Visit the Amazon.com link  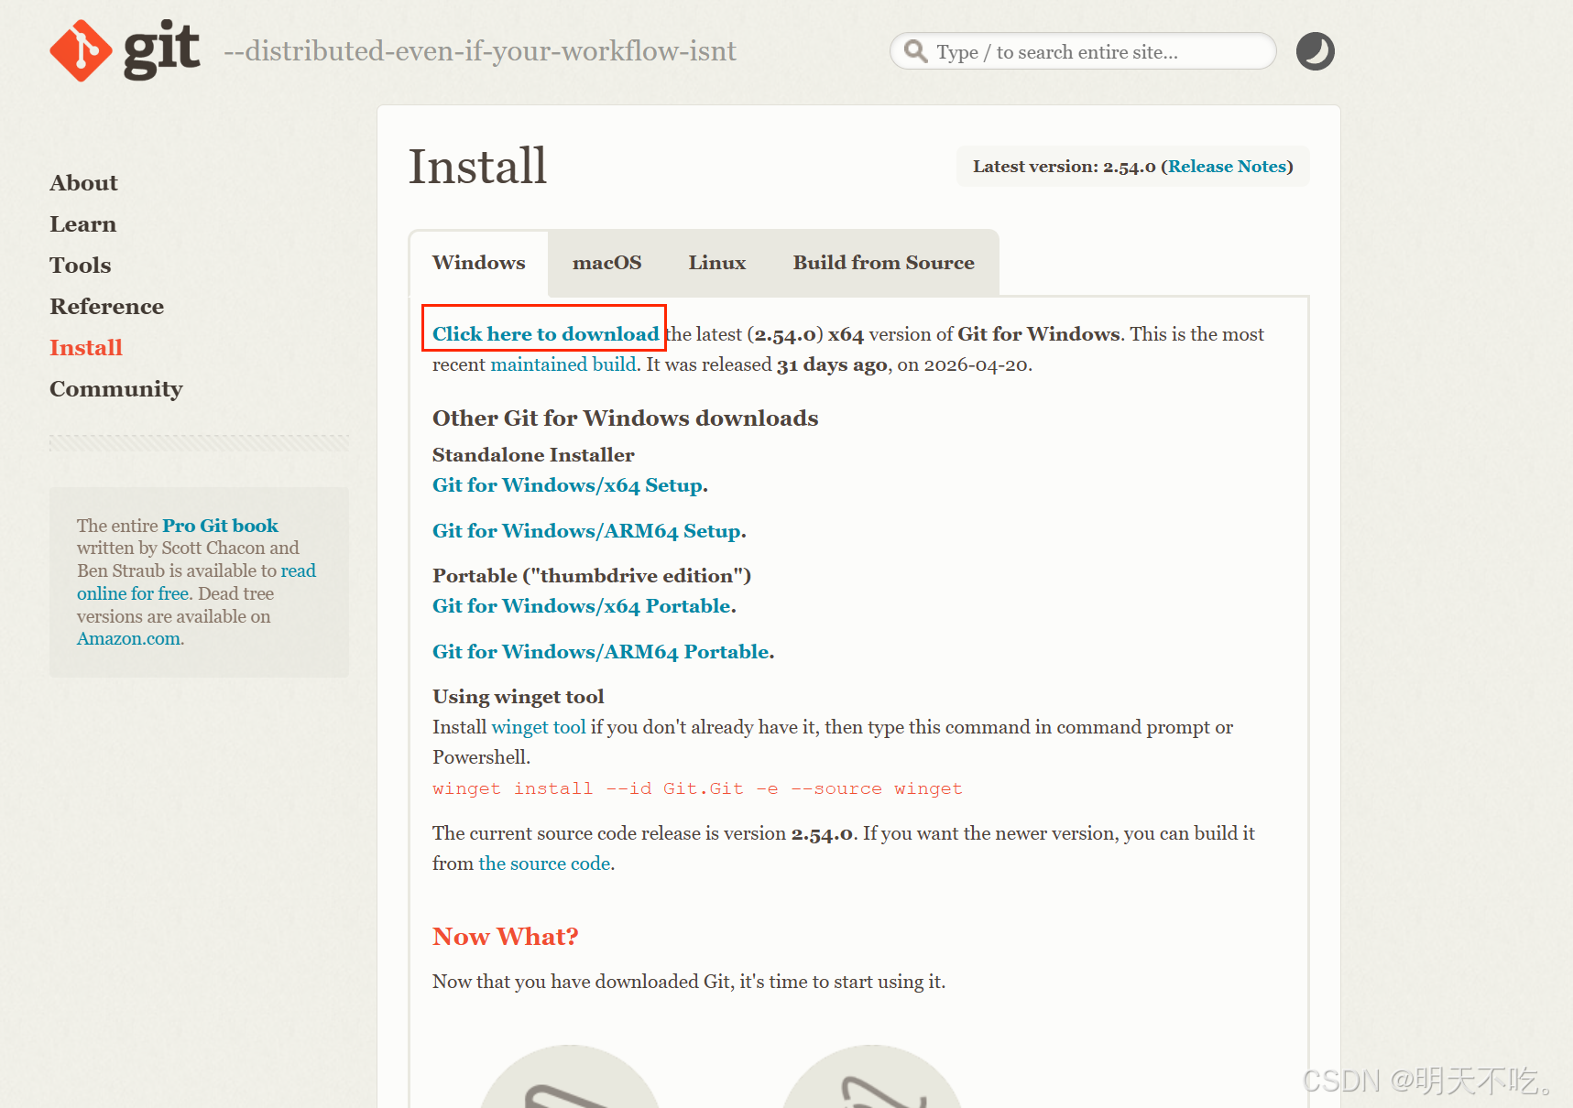pos(128,638)
